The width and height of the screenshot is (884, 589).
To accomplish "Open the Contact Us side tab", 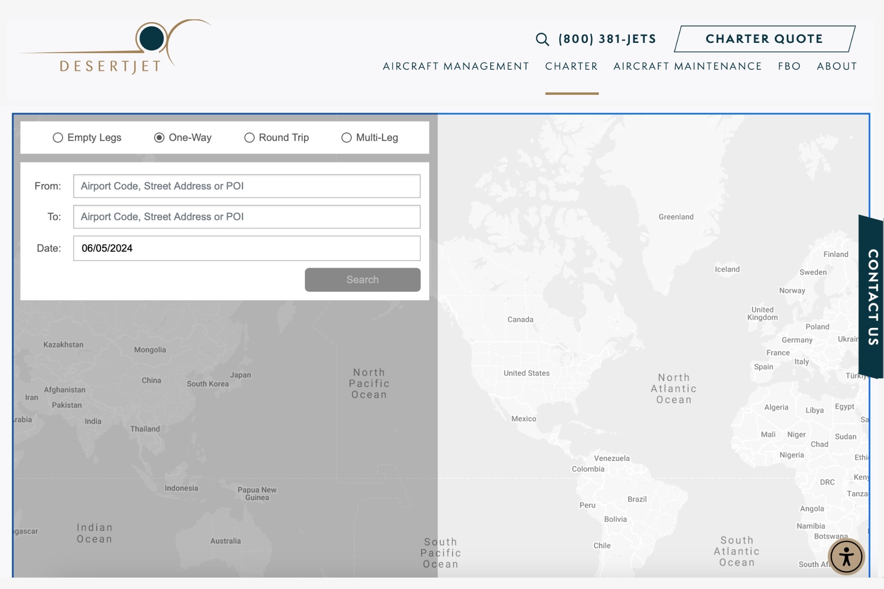I will point(872,297).
